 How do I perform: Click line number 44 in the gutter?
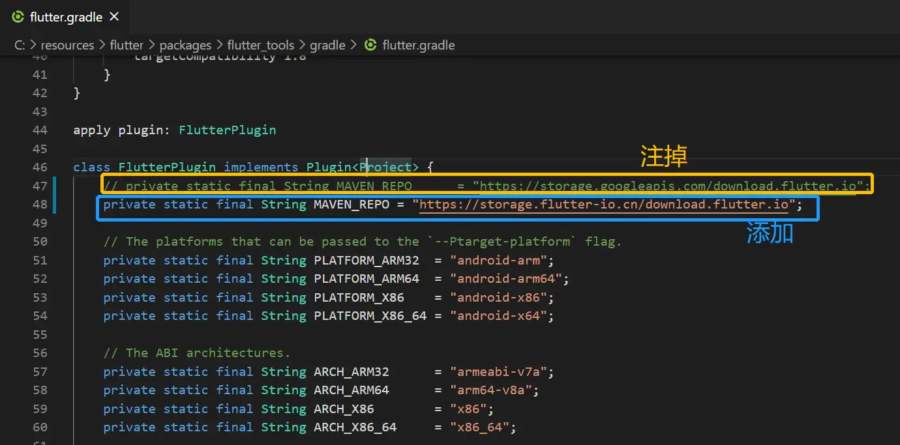pyautogui.click(x=40, y=130)
